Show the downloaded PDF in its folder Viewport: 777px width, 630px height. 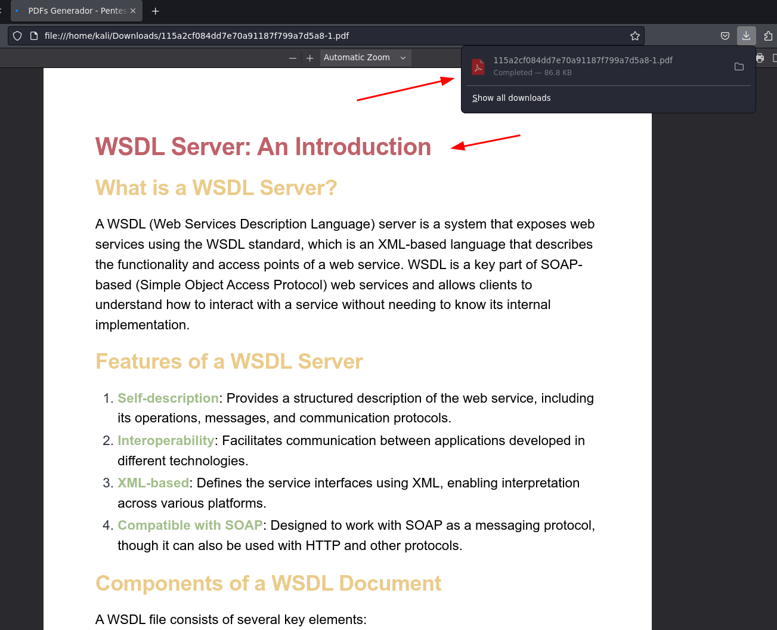coord(739,67)
